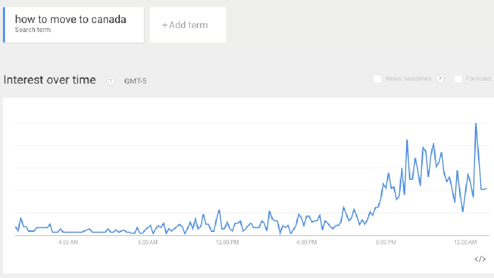
Task: Click the 8:00 PM axis label
Action: 386,242
